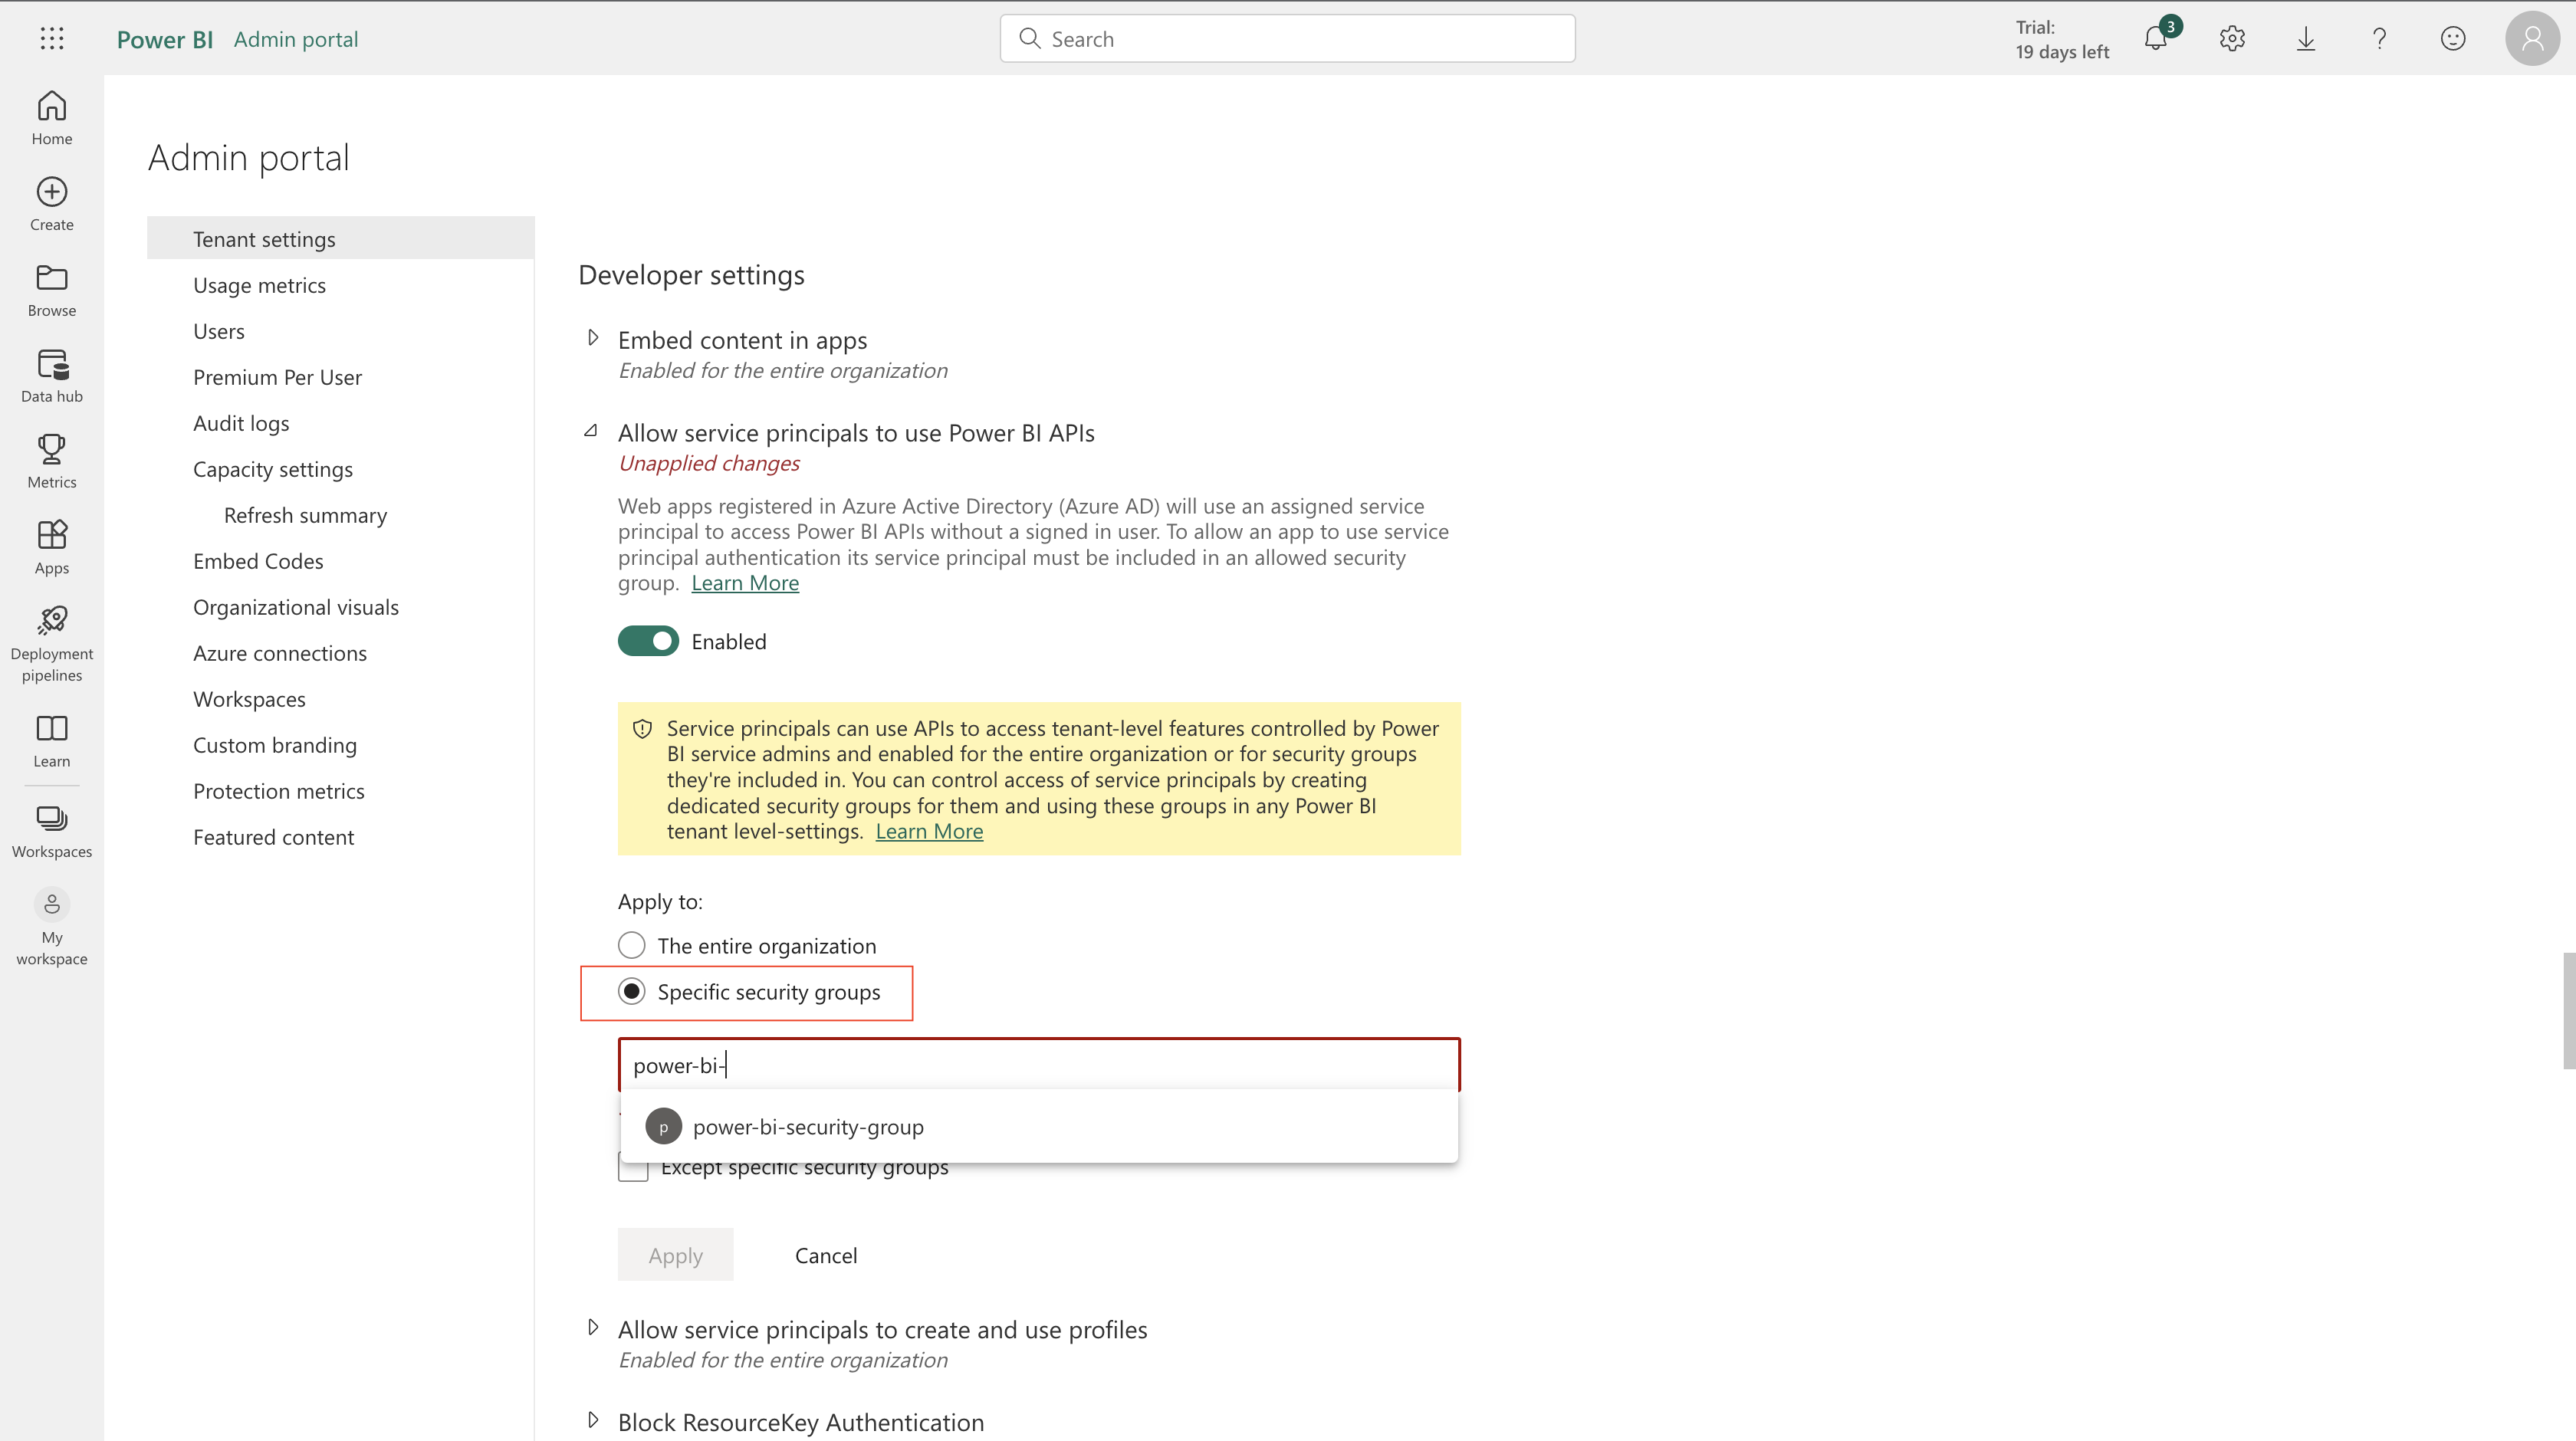Open Apps in left navigation
Image resolution: width=2576 pixels, height=1441 pixels.
tap(52, 548)
